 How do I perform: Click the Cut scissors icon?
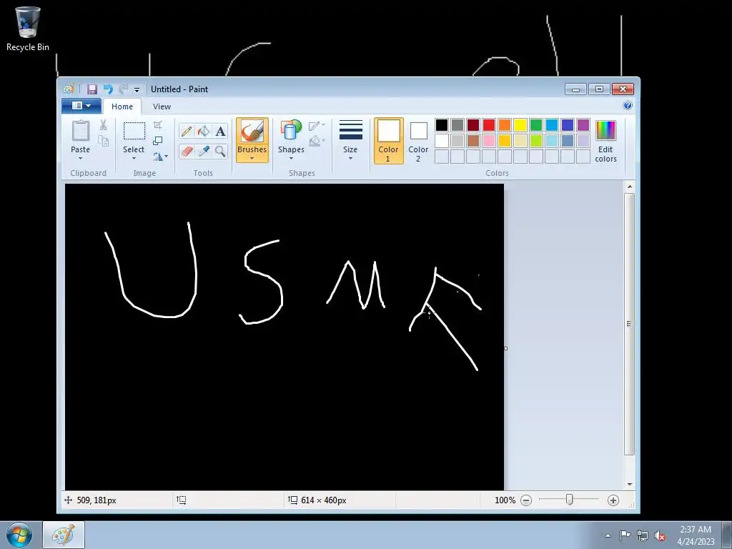pyautogui.click(x=103, y=124)
